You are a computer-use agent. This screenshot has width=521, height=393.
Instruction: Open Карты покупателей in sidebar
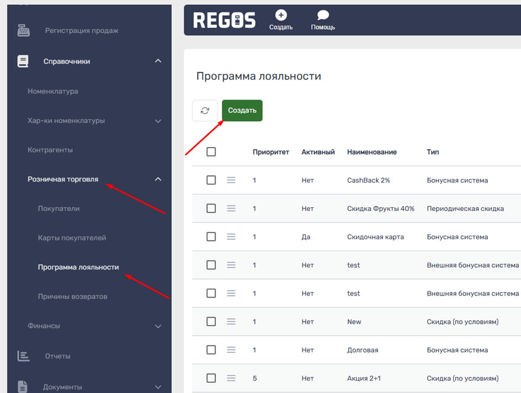(72, 238)
